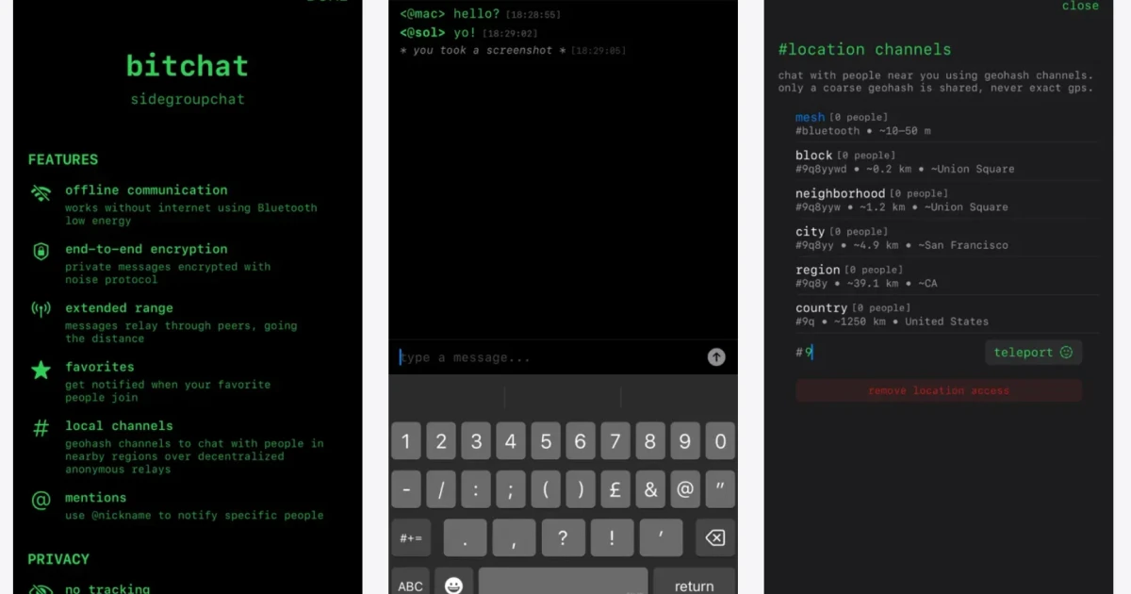The width and height of the screenshot is (1131, 594).
Task: Send message with the up-arrow button
Action: (716, 357)
